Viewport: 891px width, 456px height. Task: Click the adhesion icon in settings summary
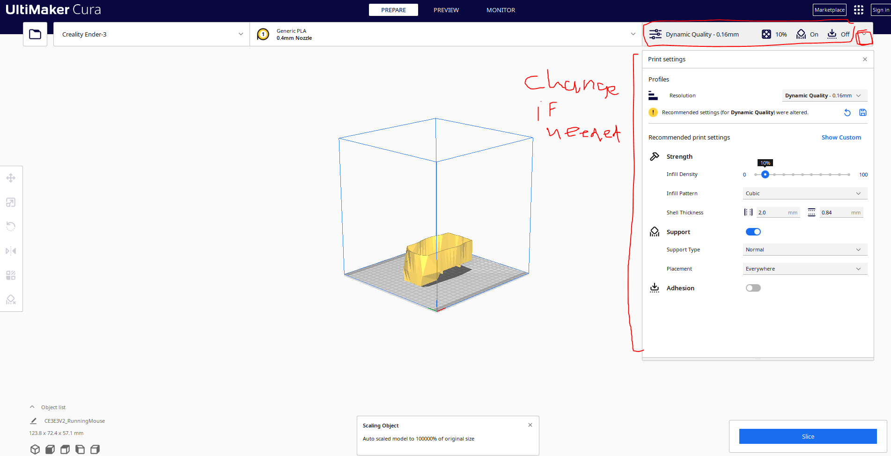click(x=832, y=34)
